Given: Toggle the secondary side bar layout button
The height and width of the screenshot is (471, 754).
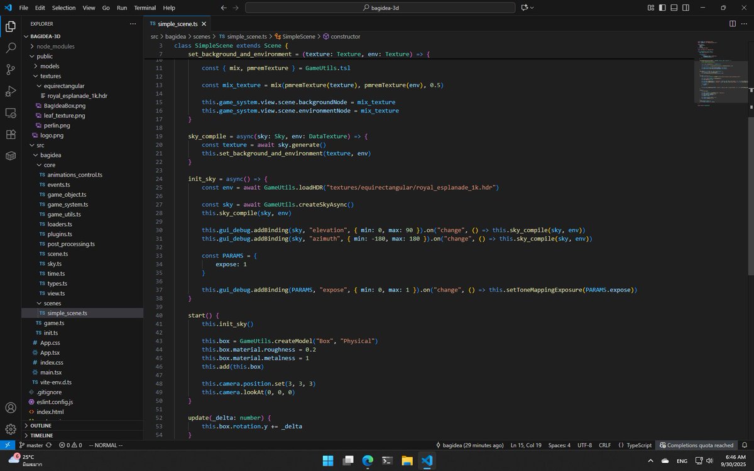Looking at the screenshot, I should pyautogui.click(x=685, y=8).
